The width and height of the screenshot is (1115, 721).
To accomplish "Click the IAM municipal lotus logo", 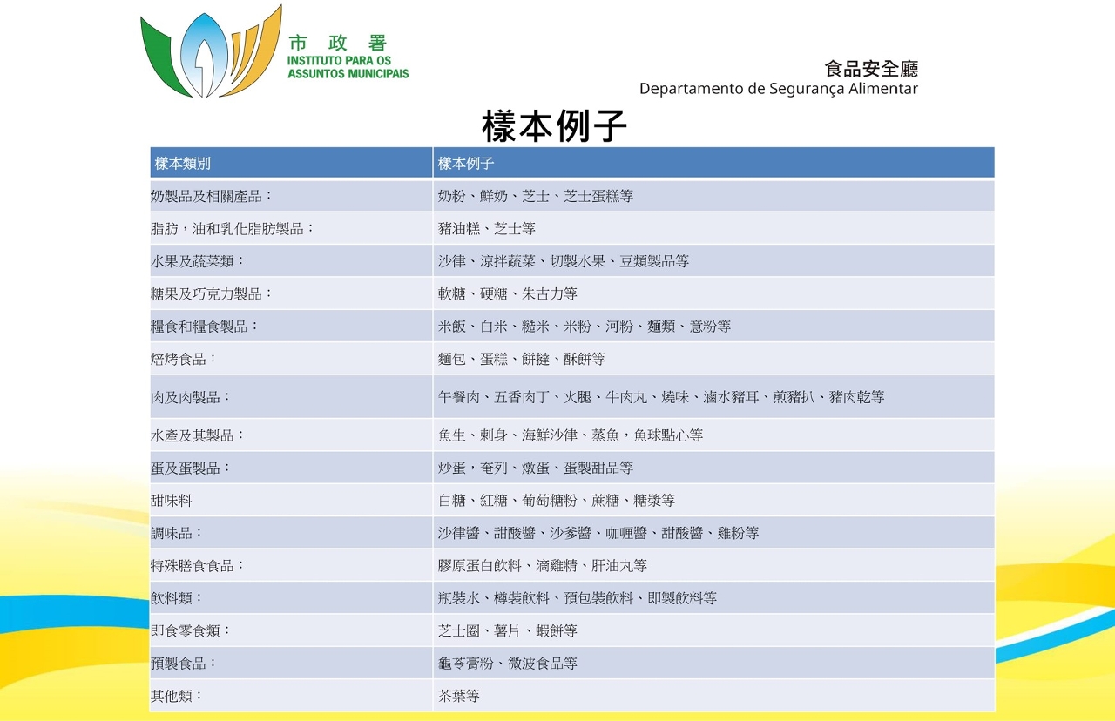I will pyautogui.click(x=211, y=52).
